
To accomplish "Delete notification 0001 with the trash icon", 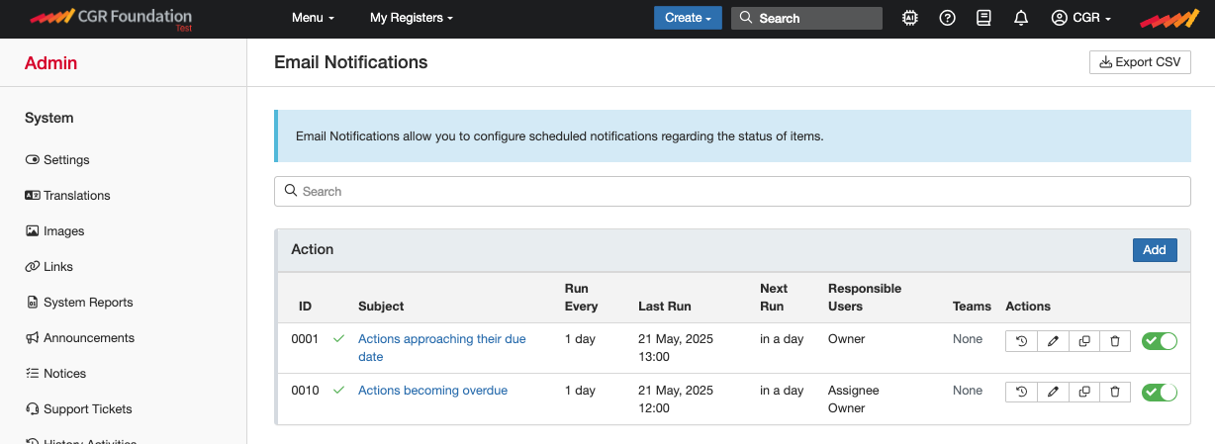I will coord(1115,340).
